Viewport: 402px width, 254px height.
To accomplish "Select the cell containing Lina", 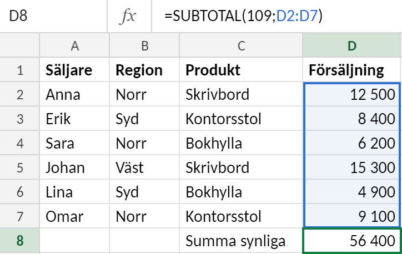I will (x=74, y=191).
